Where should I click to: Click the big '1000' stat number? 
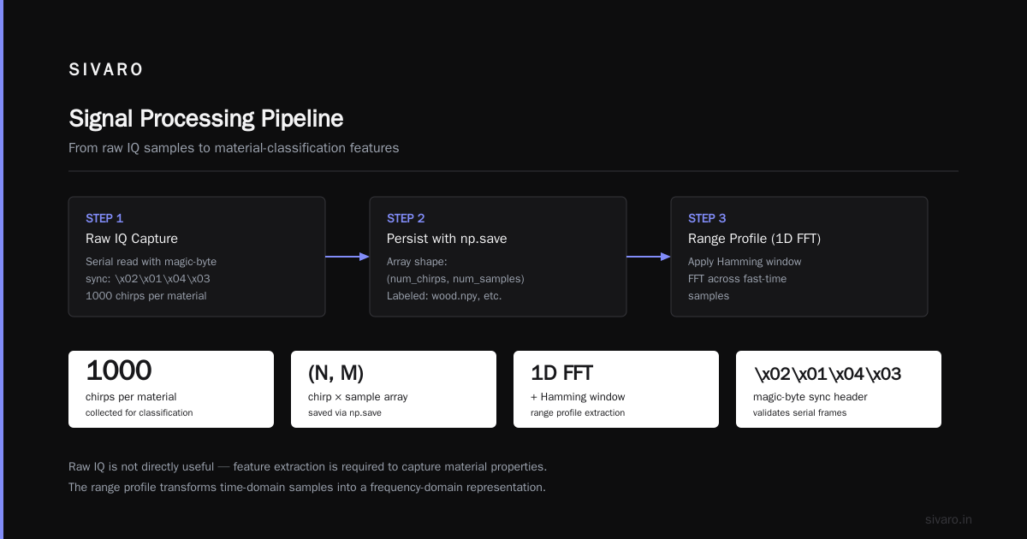(x=119, y=371)
